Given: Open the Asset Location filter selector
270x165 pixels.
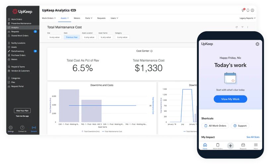Looking at the screenshot, I should click(89, 37).
